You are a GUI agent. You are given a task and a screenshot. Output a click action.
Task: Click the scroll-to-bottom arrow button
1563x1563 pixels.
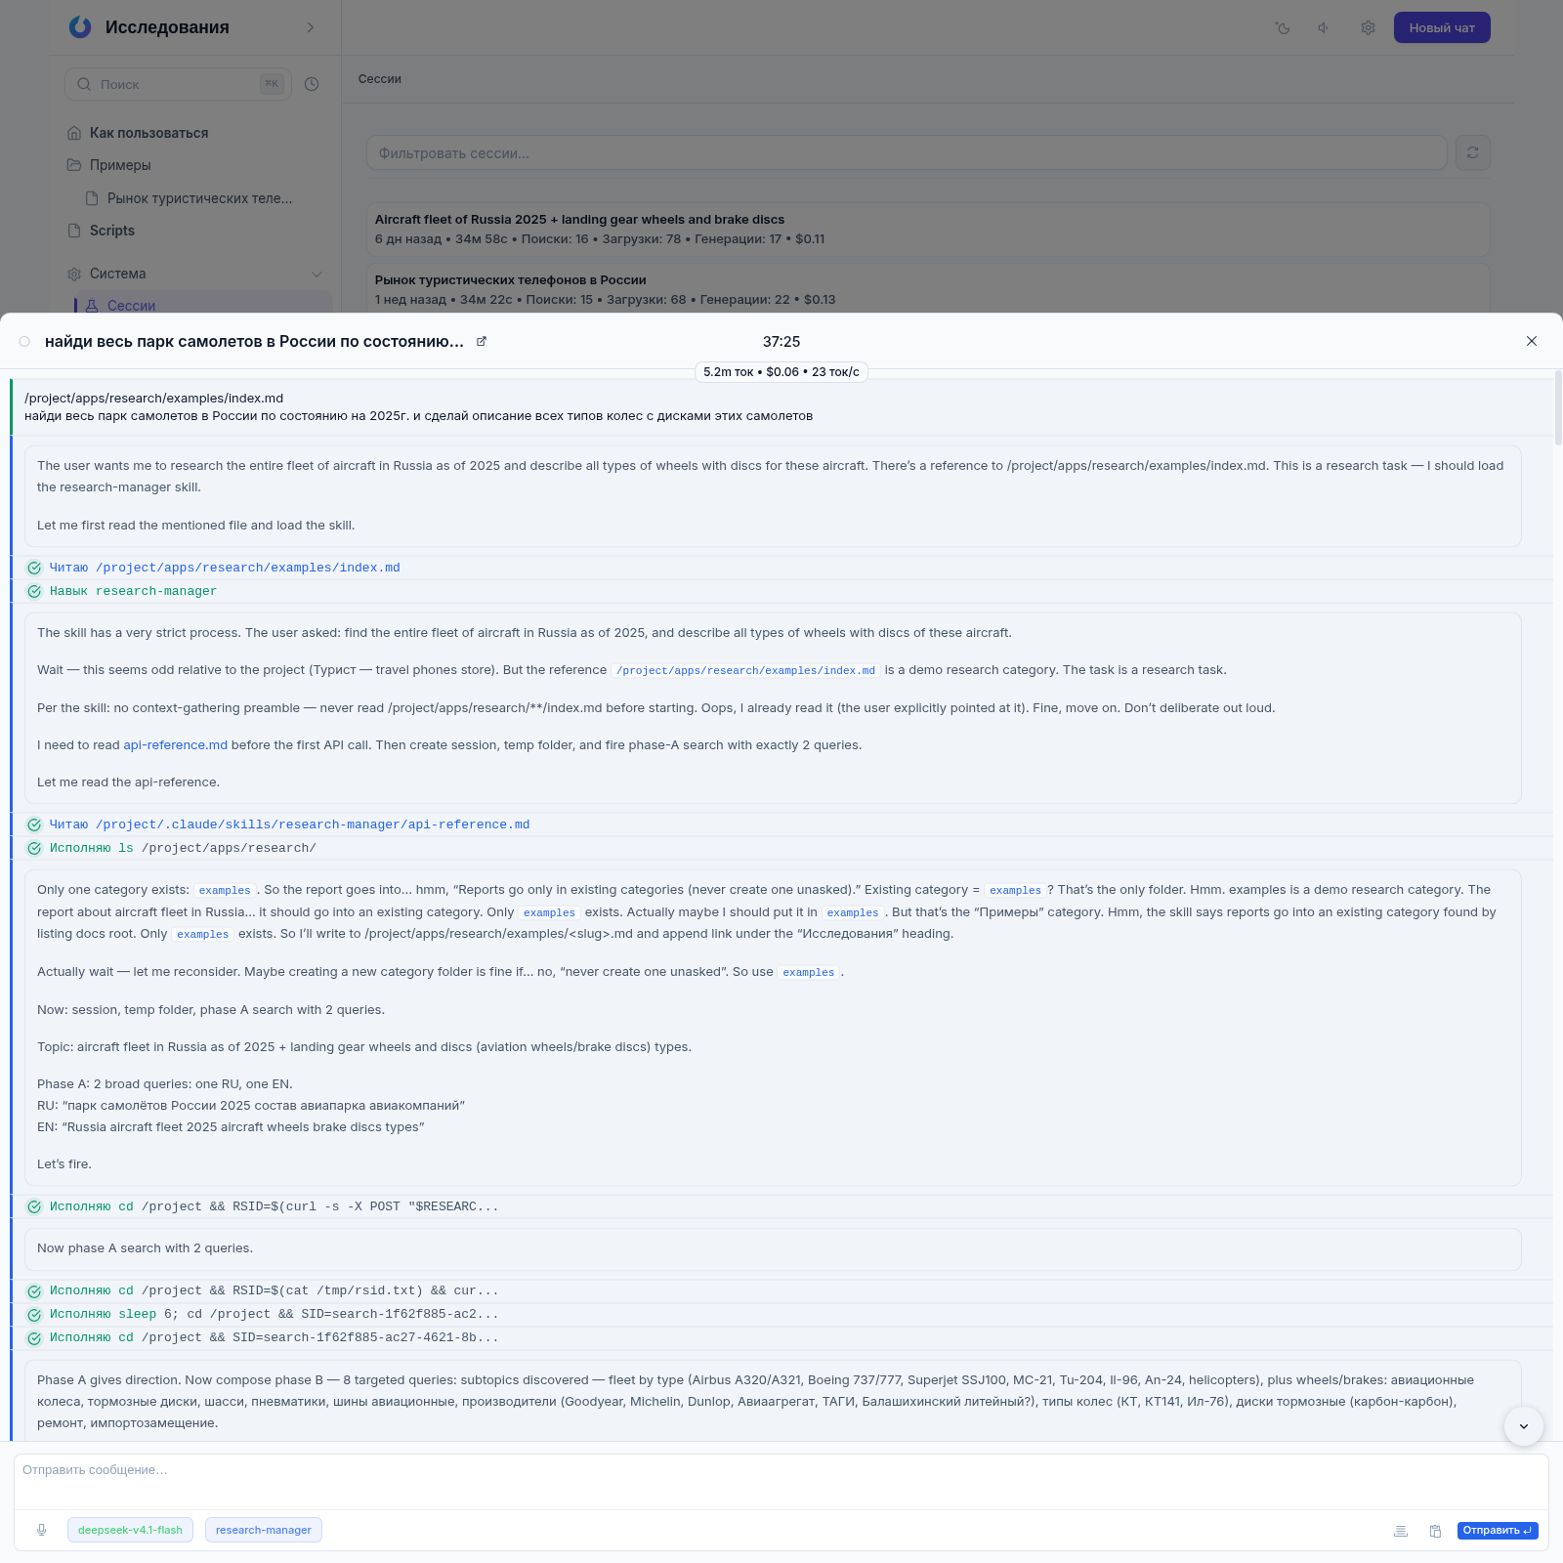coord(1523,1426)
